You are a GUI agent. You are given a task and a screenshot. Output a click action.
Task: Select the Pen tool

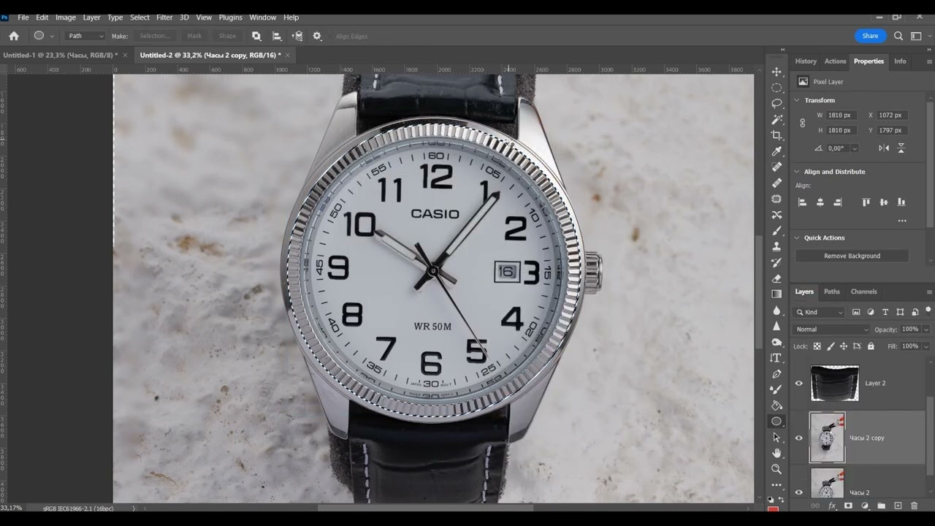(x=776, y=374)
